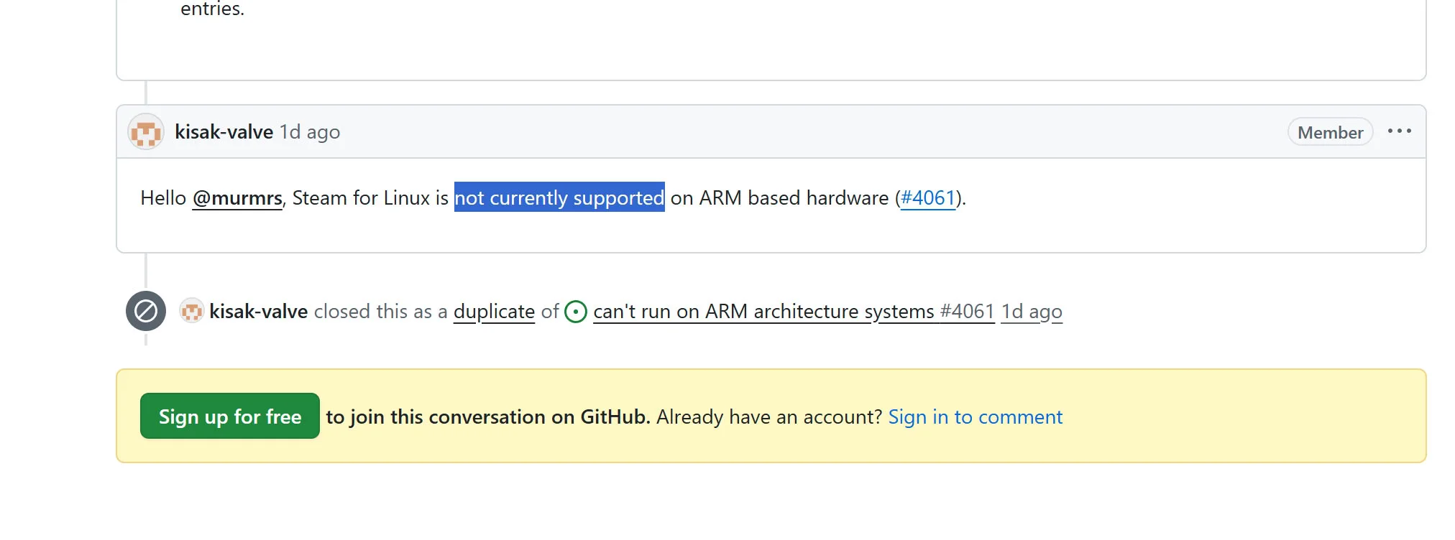Open kisak-valve avatar in comment header
1455x540 pixels.
pos(146,132)
